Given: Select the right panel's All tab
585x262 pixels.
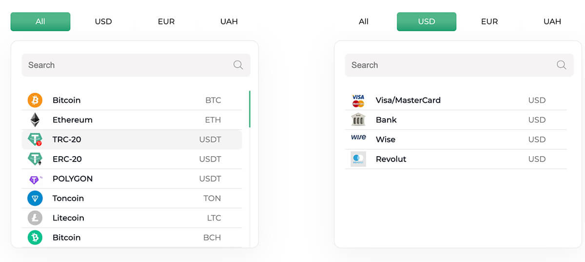Looking at the screenshot, I should pos(364,21).
